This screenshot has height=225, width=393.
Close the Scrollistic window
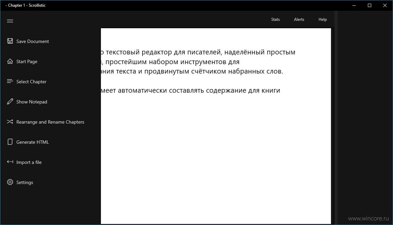pos(385,5)
